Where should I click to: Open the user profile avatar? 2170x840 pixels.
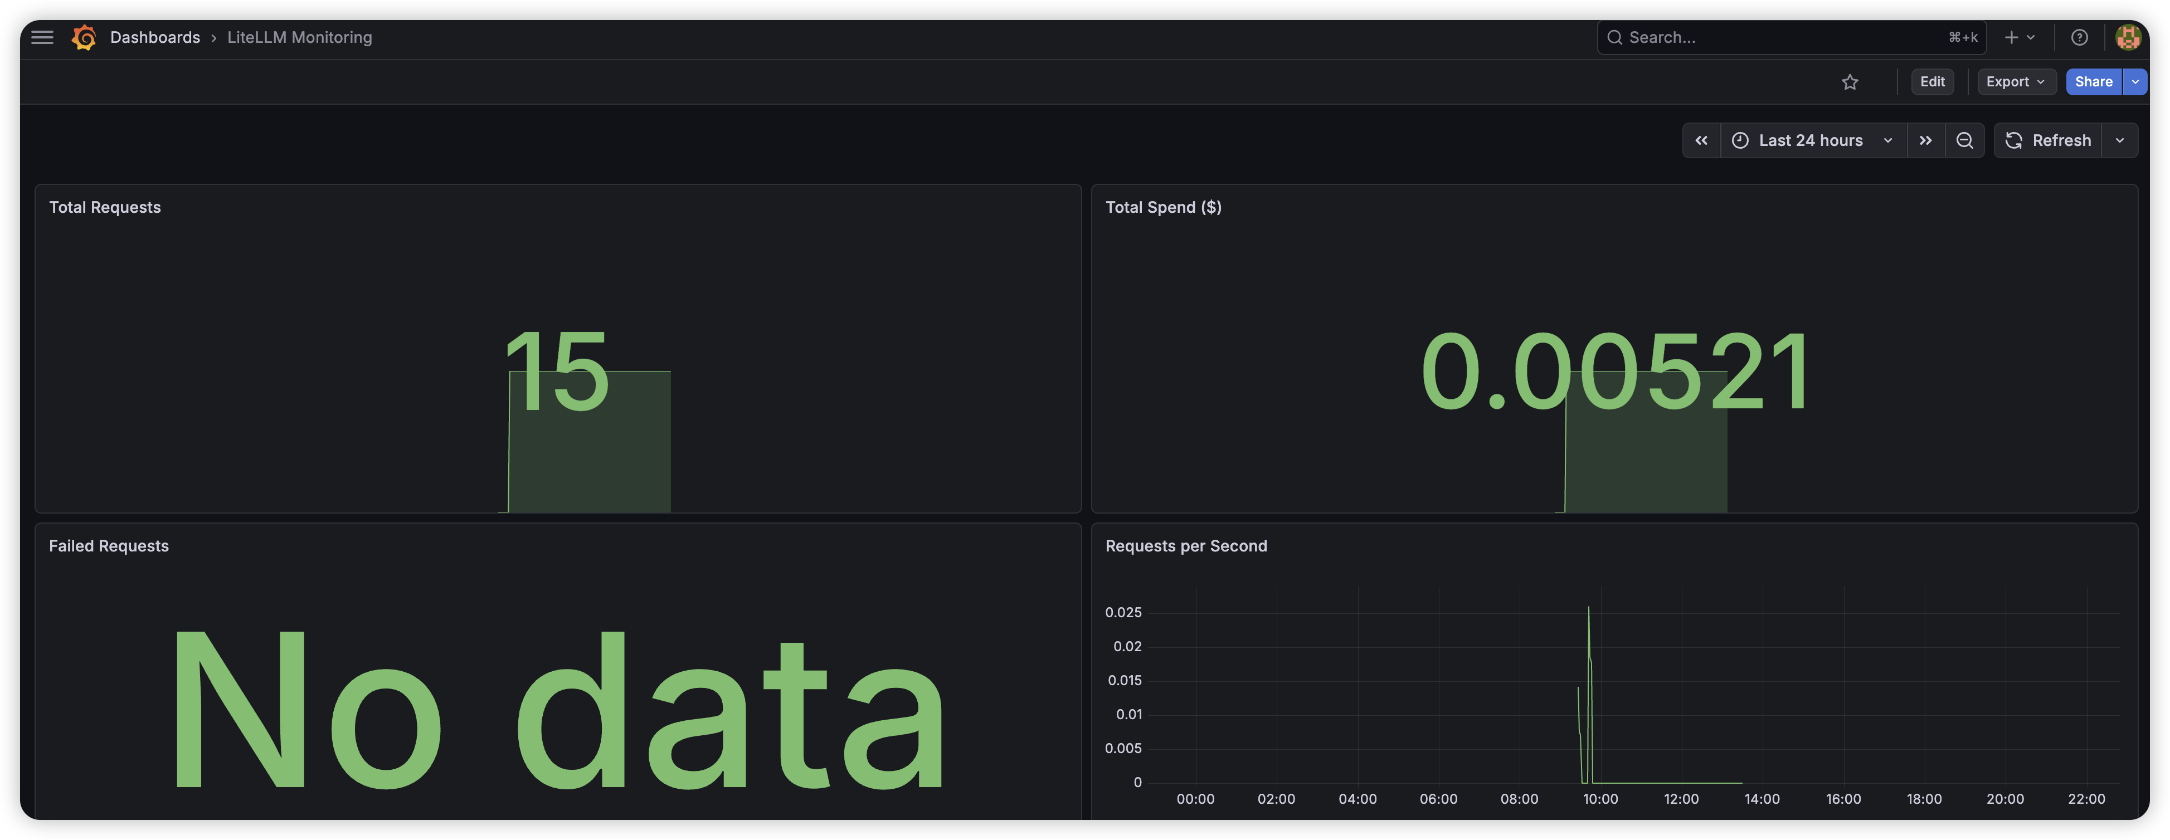click(2128, 37)
